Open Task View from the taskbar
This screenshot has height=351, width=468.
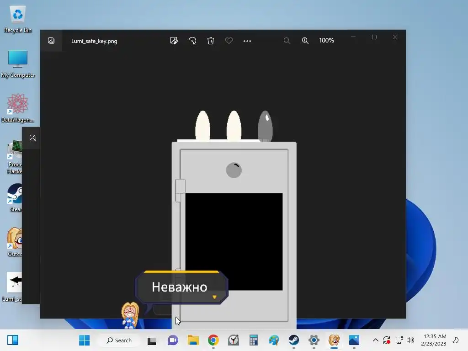click(152, 340)
